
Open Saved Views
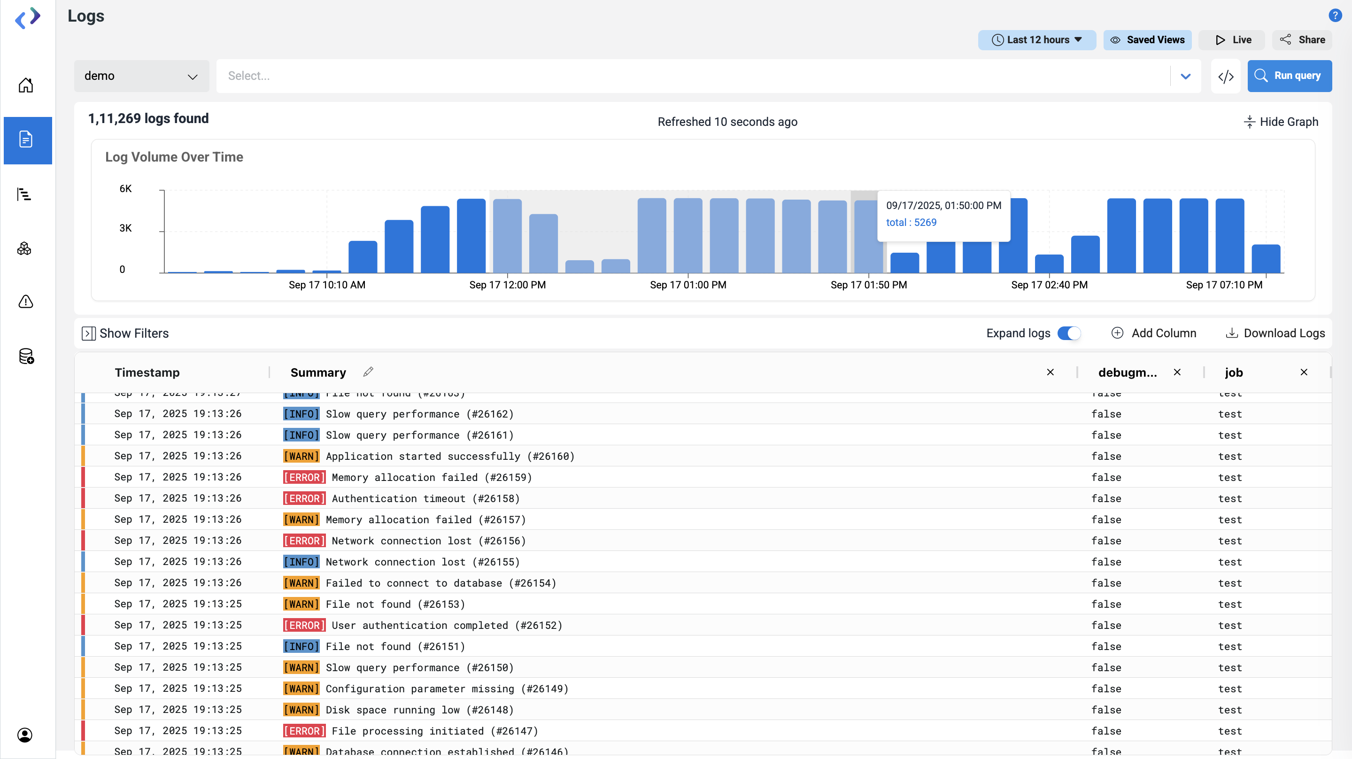point(1147,40)
